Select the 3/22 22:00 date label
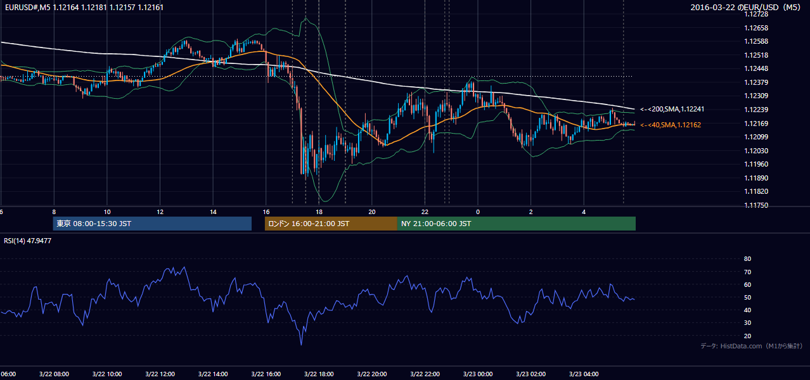This screenshot has width=810, height=380. click(x=425, y=374)
